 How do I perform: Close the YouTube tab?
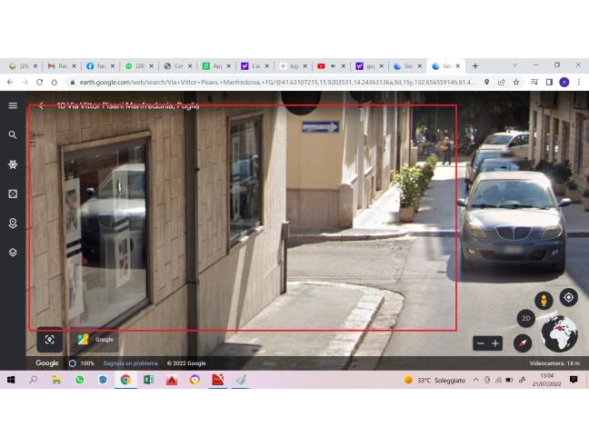pos(343,66)
